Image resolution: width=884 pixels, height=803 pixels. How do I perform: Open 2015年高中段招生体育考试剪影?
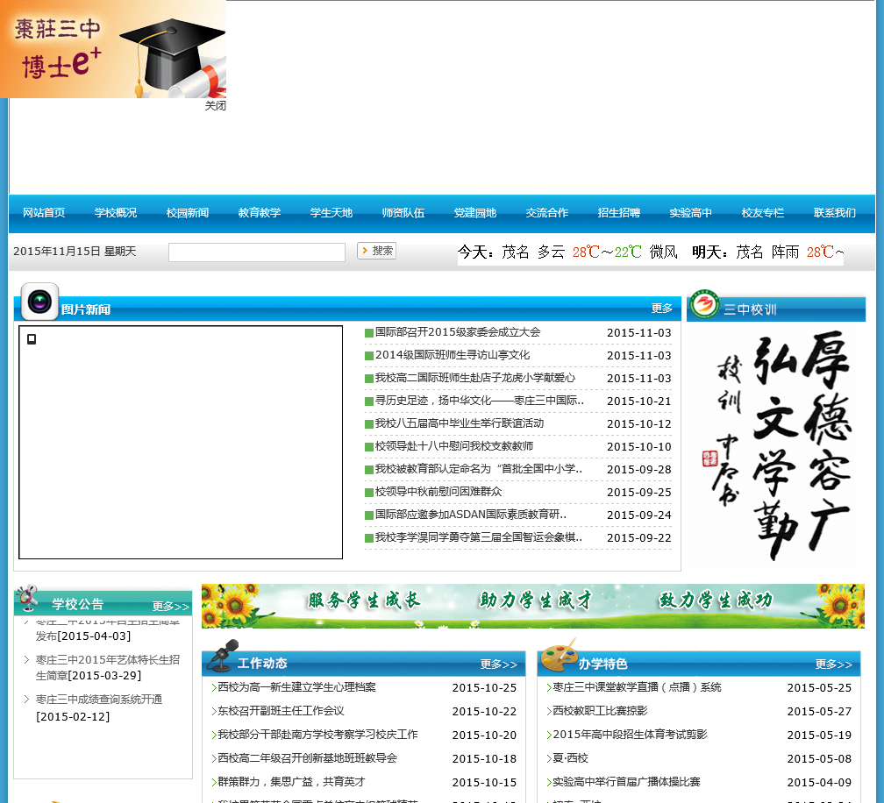point(630,735)
